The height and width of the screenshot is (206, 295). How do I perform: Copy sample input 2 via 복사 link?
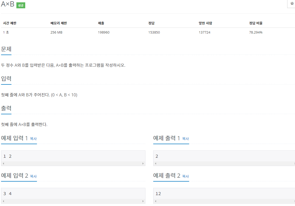click(x=33, y=176)
